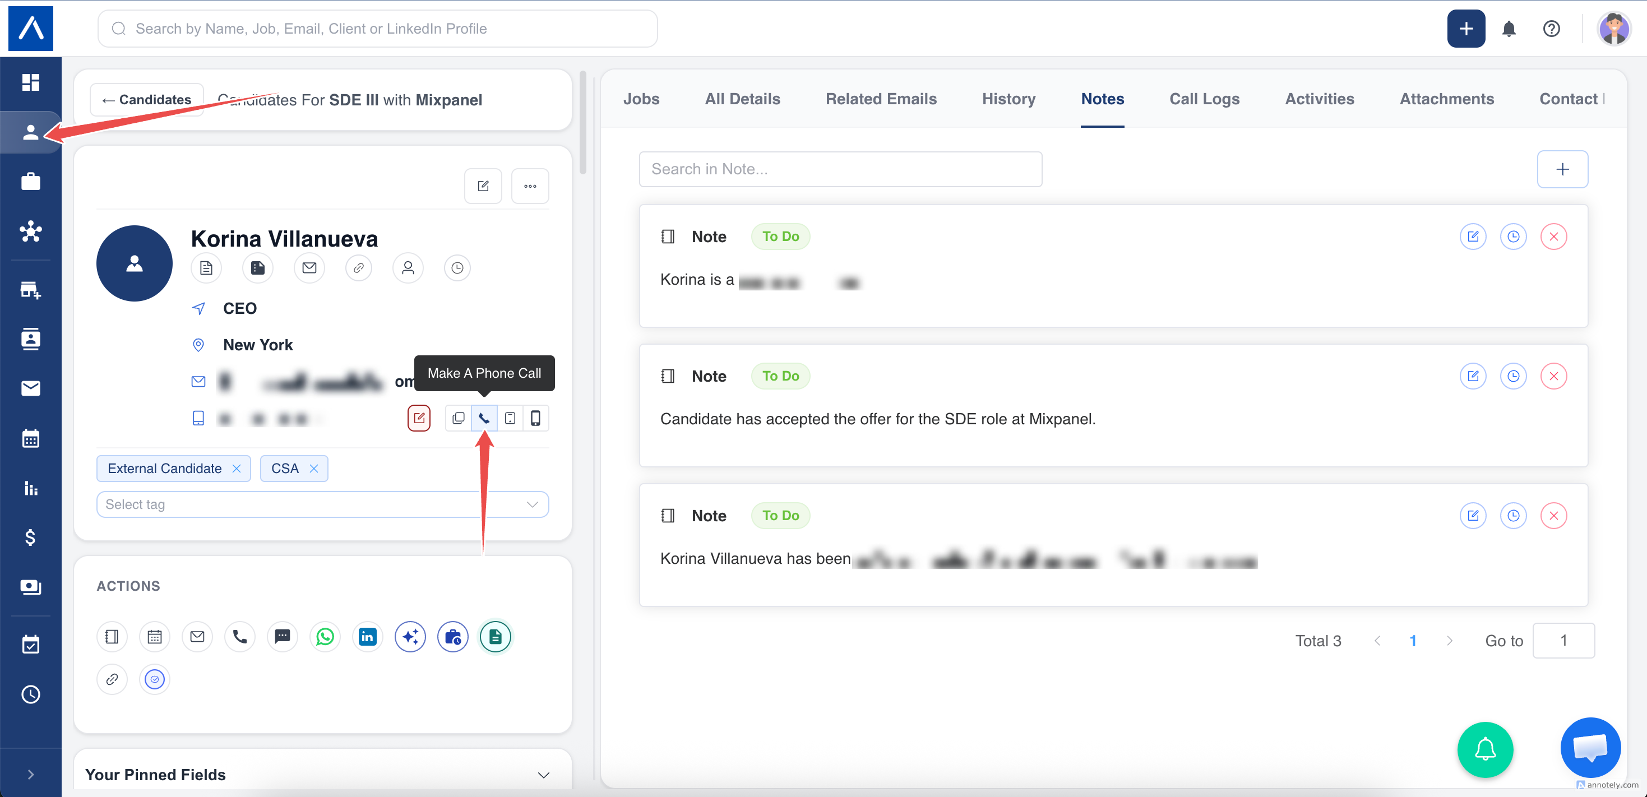
Task: Edit the 'Korina is a' note
Action: pos(1473,237)
